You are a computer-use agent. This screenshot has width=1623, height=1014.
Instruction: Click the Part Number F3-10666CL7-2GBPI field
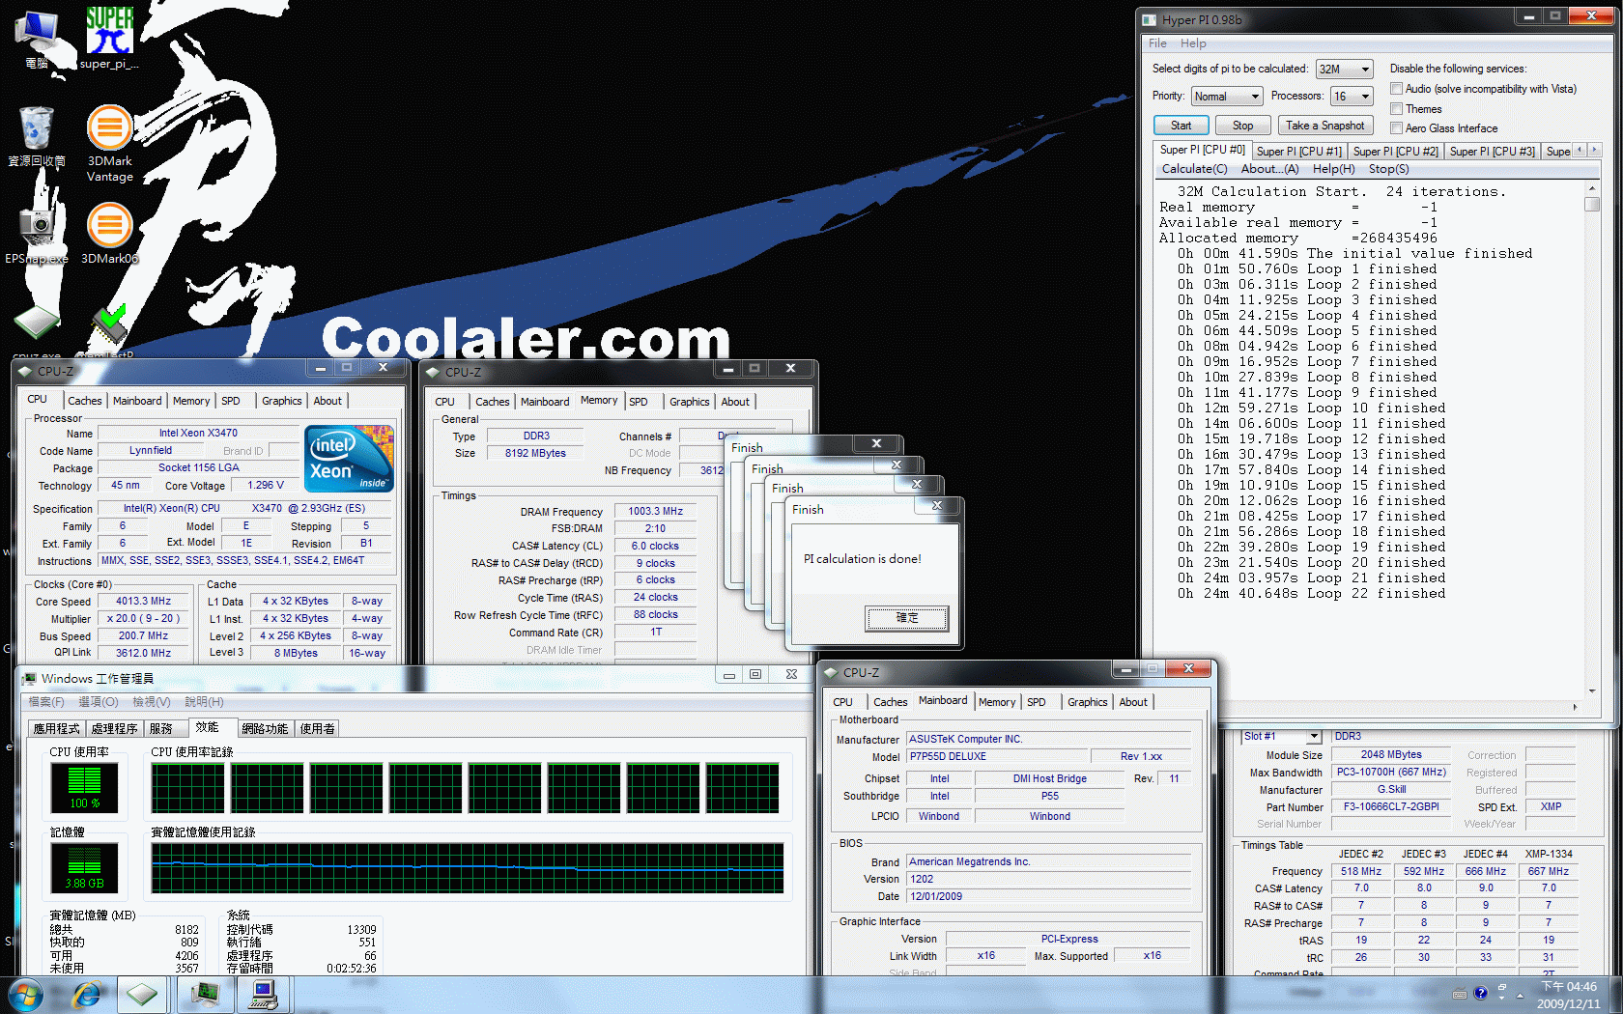(x=1391, y=806)
